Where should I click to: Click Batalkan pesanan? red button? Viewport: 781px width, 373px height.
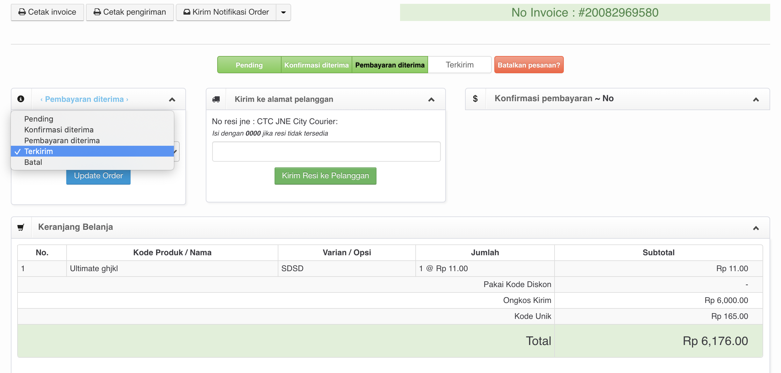(529, 65)
